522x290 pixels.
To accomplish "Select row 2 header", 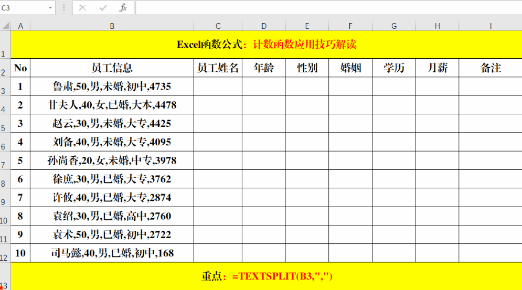I will point(5,68).
